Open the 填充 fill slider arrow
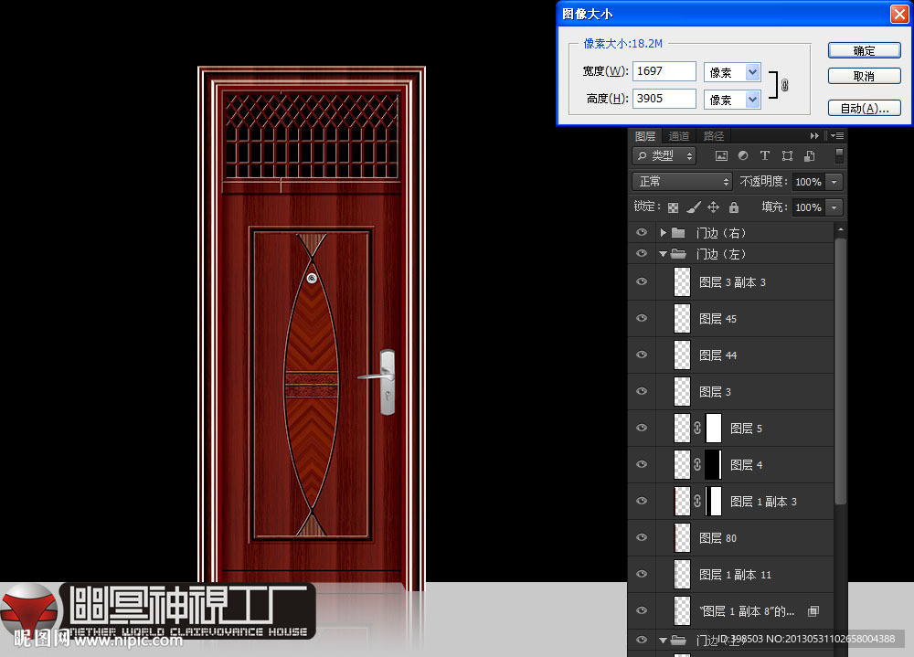 tap(834, 207)
